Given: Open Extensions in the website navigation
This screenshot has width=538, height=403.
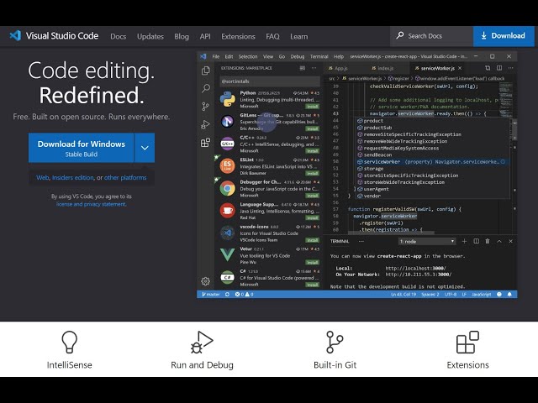Looking at the screenshot, I should (x=238, y=36).
